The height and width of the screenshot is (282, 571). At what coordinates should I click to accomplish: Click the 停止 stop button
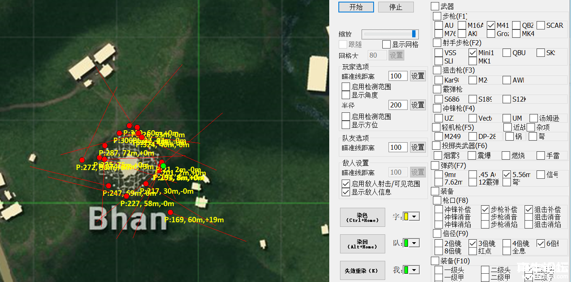[396, 7]
